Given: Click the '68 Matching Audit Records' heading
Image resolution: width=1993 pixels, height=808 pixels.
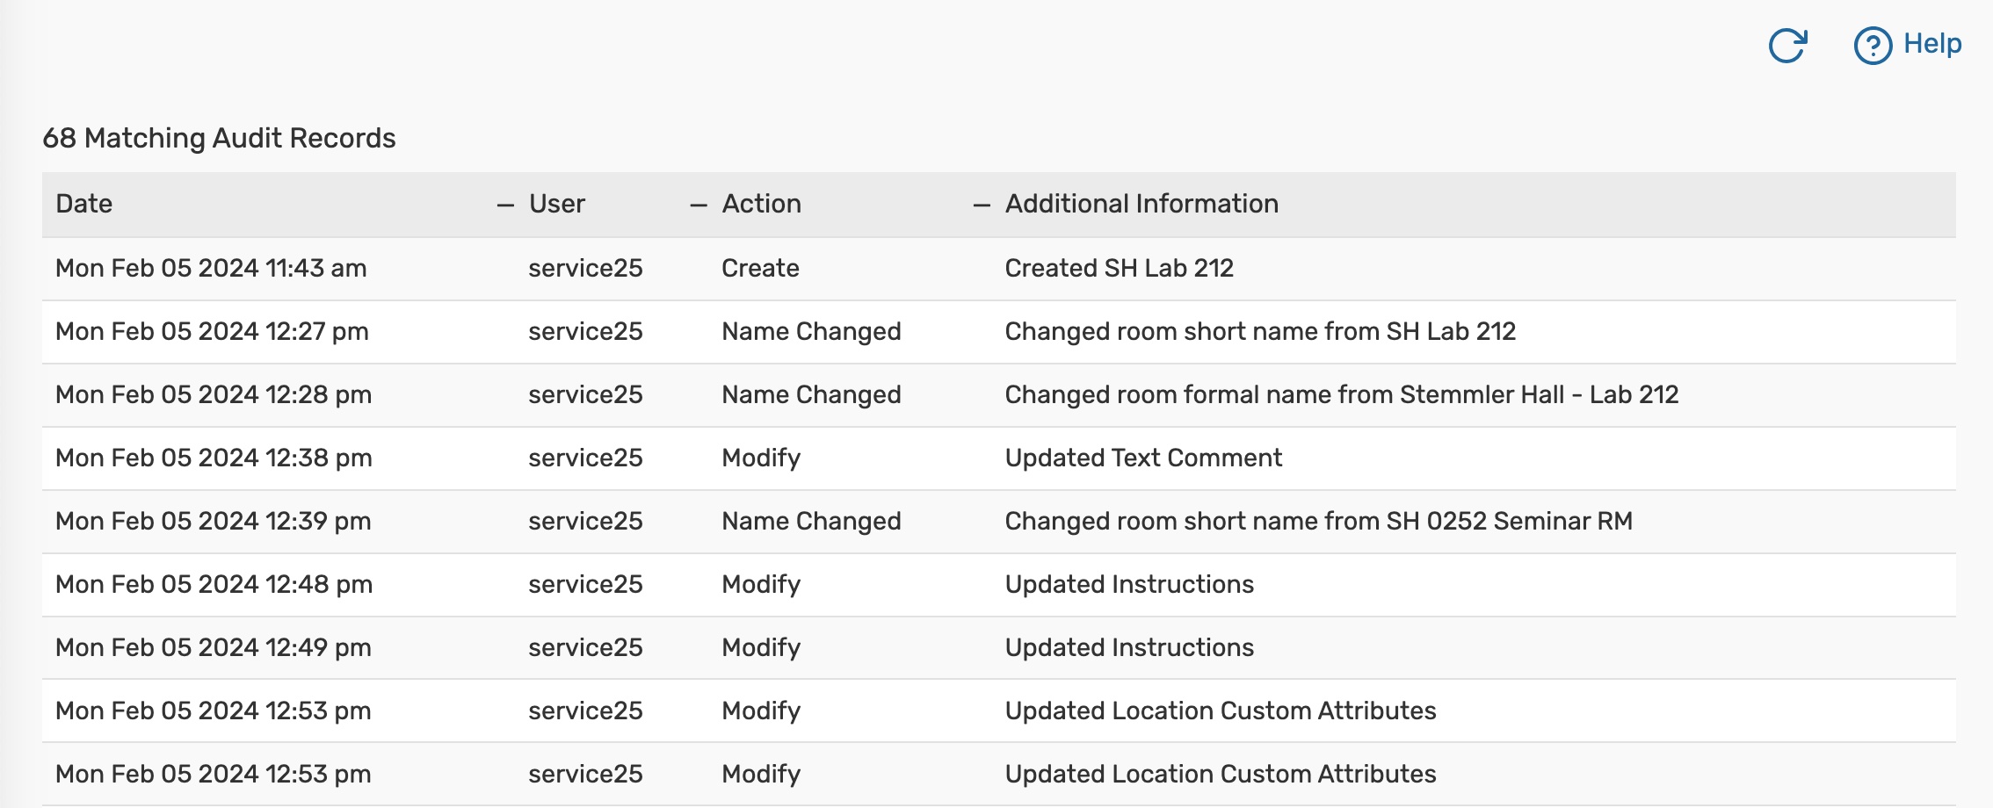Looking at the screenshot, I should pos(219,139).
